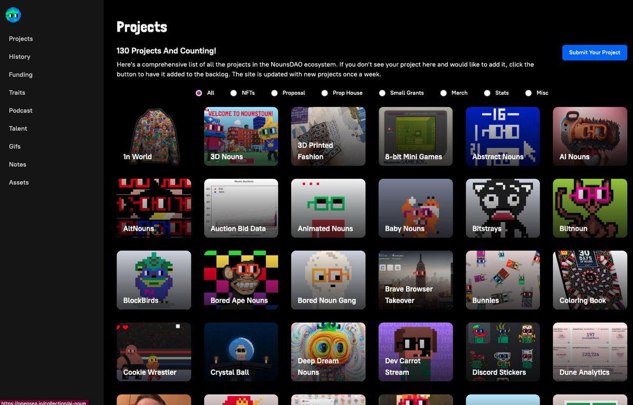The height and width of the screenshot is (405, 633).
Task: Click the Projects page heading
Action: pos(142,27)
